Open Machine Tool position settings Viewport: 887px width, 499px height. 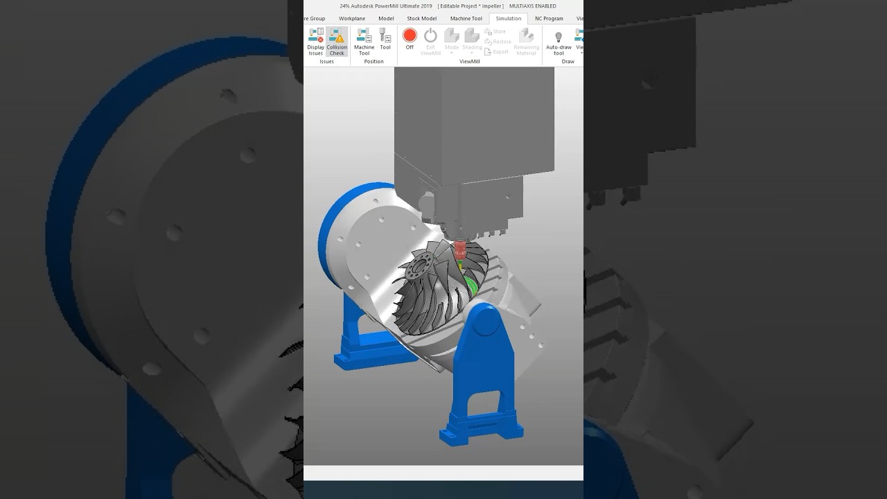(364, 42)
